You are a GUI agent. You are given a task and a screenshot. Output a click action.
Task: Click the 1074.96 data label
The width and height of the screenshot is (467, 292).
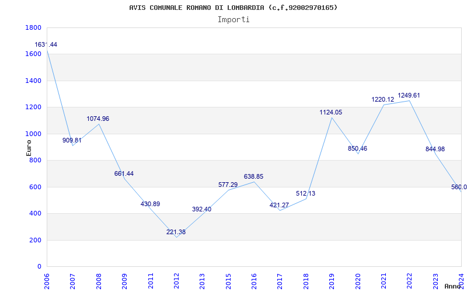point(98,119)
